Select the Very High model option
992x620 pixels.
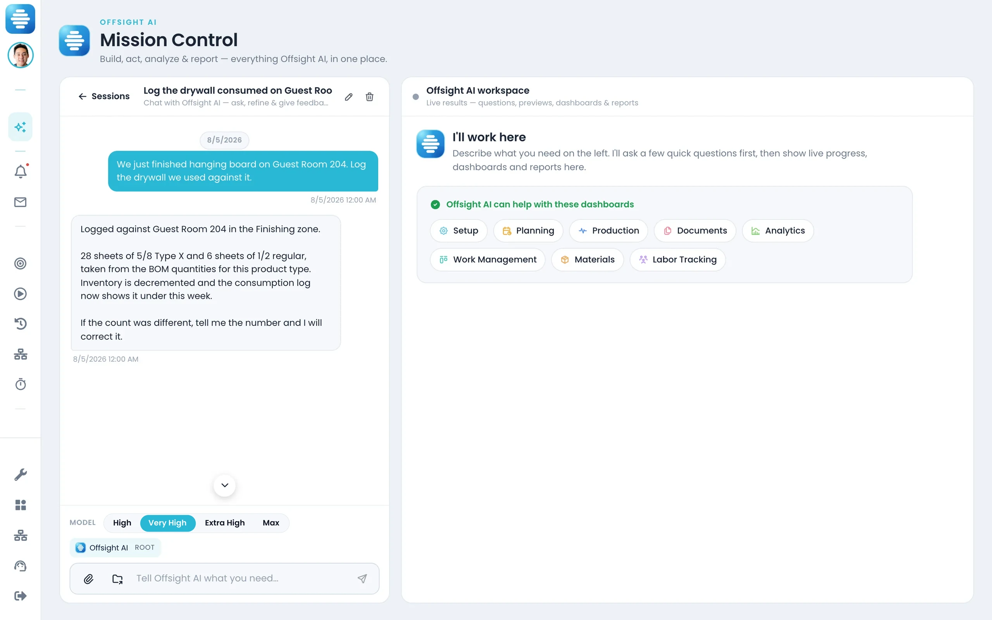(x=167, y=523)
